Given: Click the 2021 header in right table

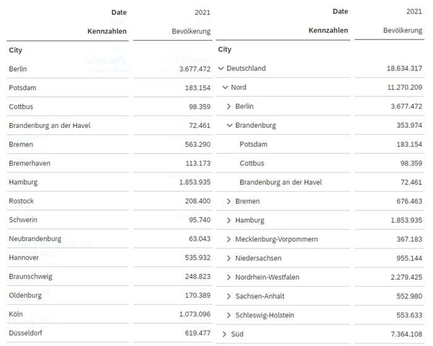Looking at the screenshot, I should tap(414, 11).
